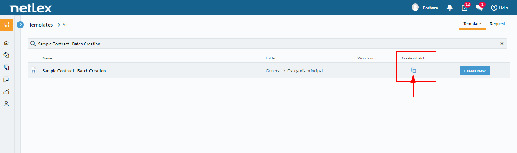Screen dimensions: 517x153
Task: Open the tasks icon with badge 12
Action: coord(465,7)
